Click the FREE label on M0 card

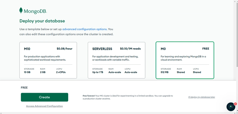click(x=206, y=49)
